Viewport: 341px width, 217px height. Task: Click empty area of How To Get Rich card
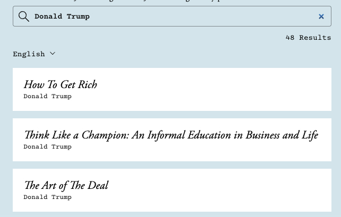click(217, 89)
